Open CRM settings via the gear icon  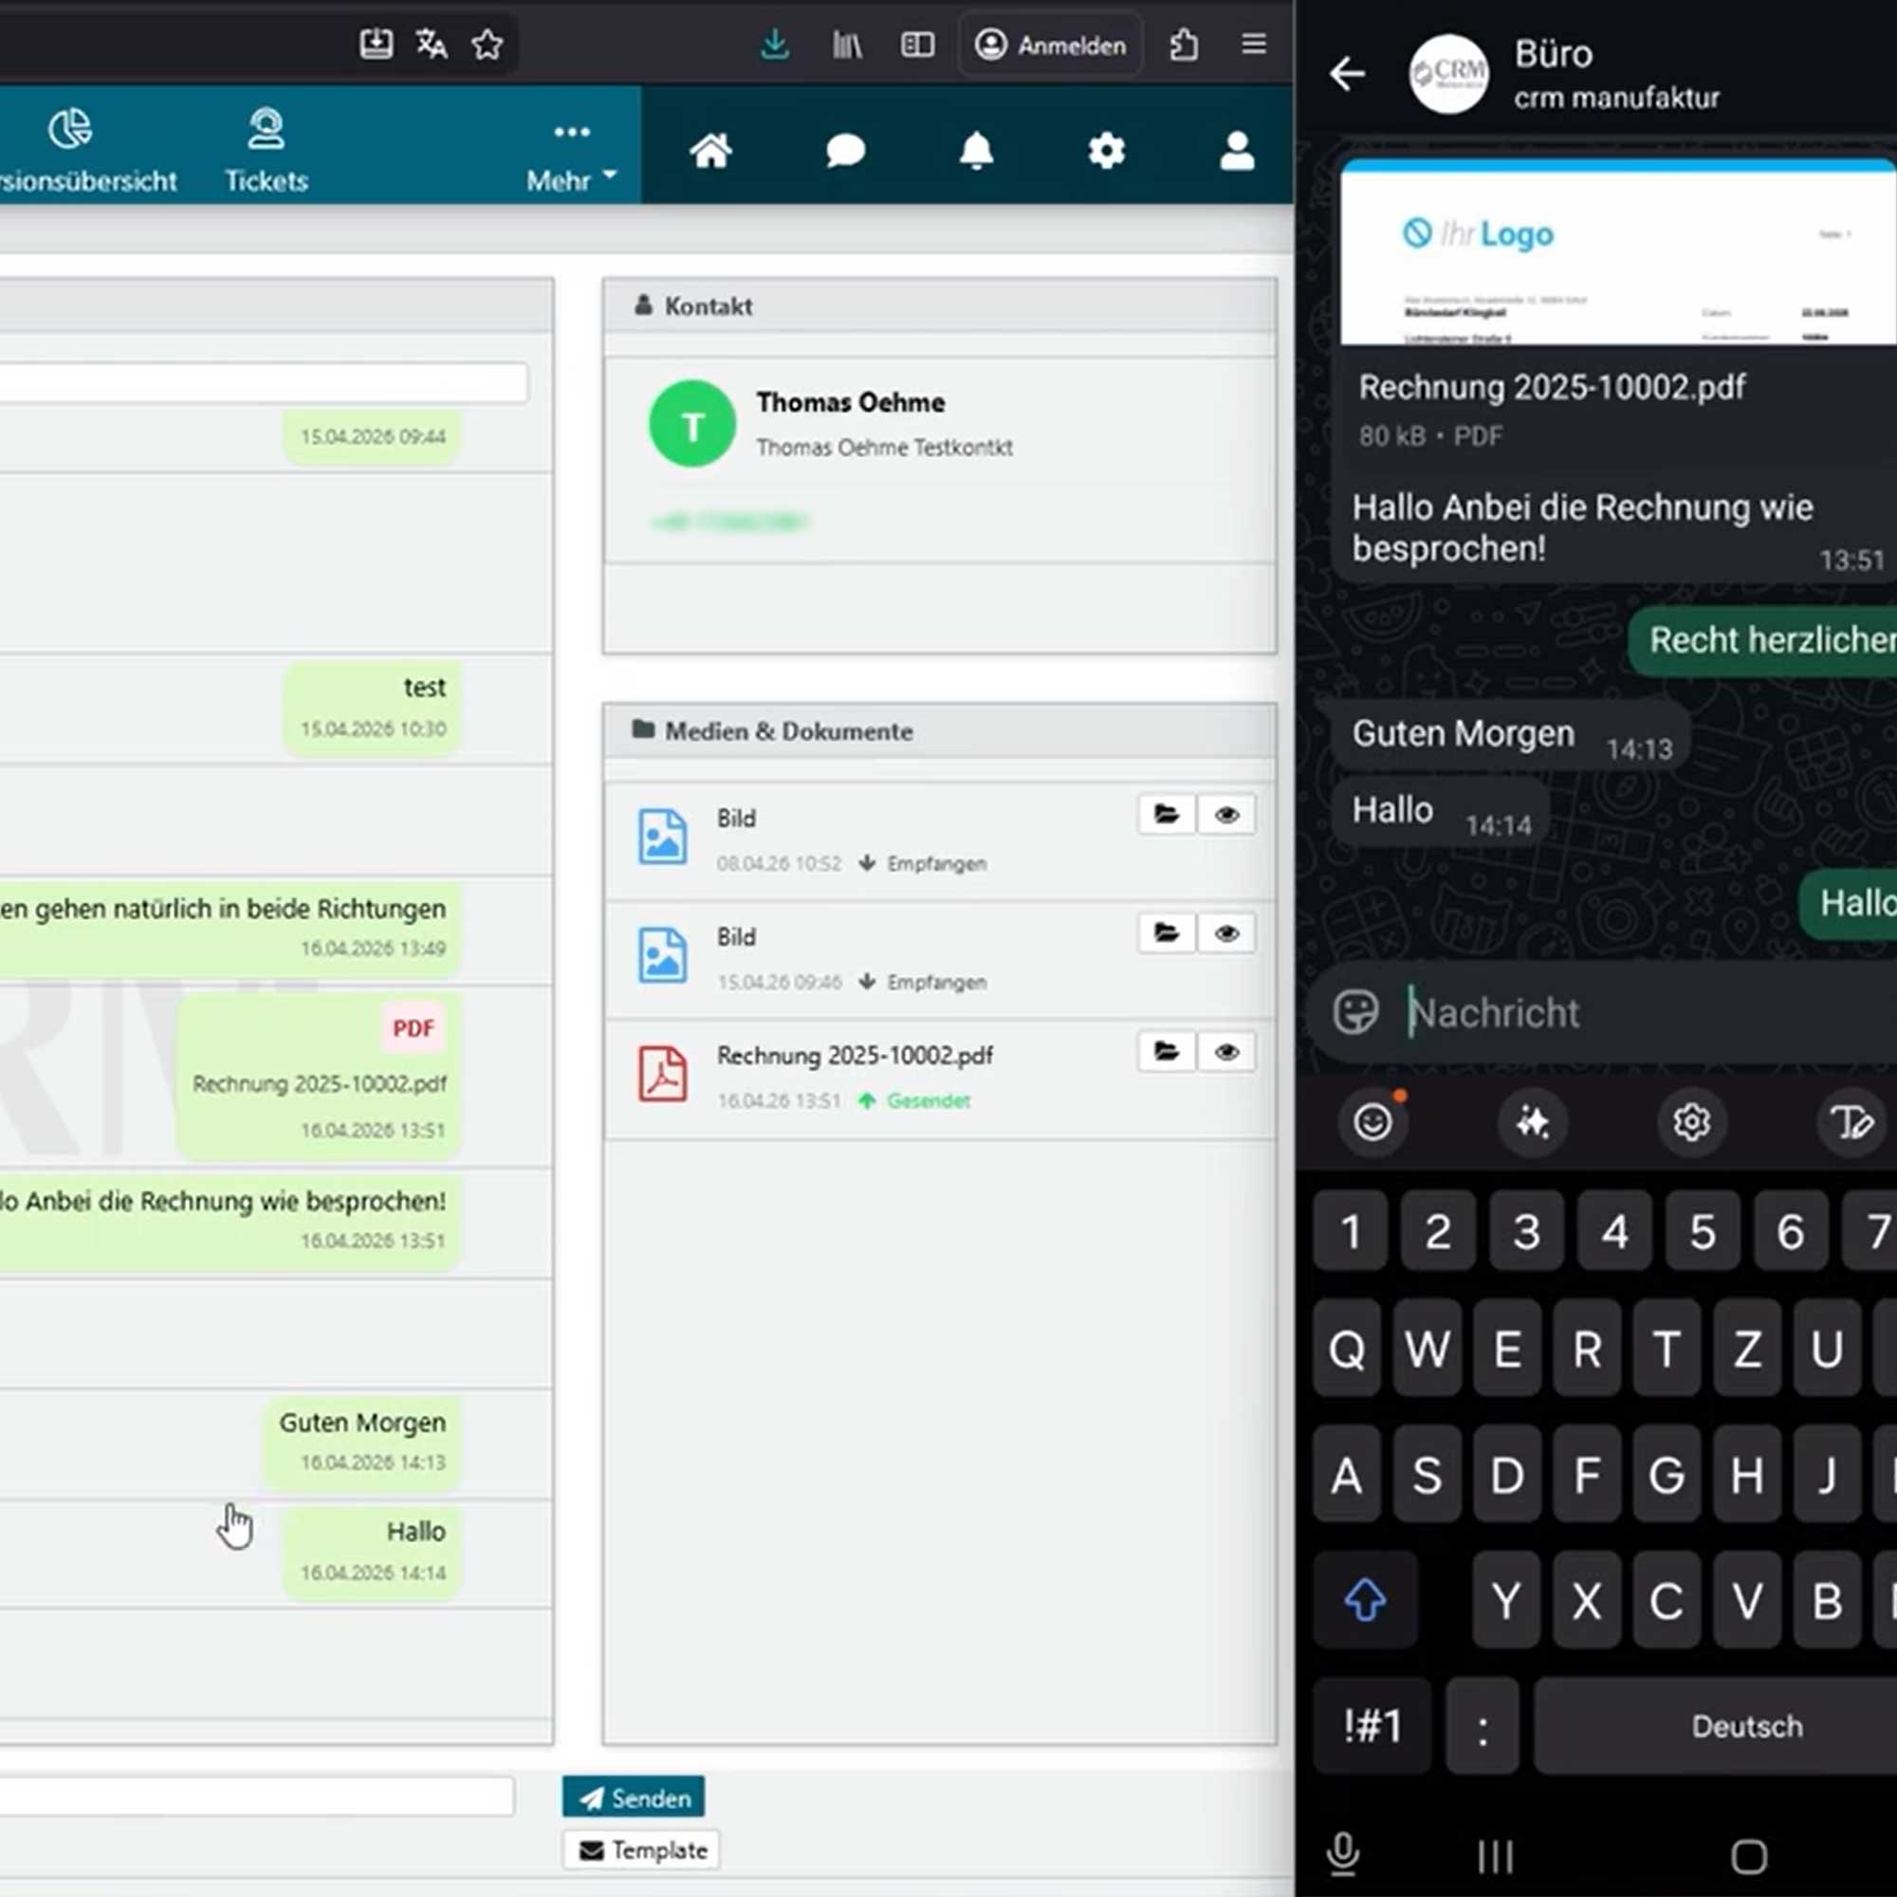coord(1106,149)
